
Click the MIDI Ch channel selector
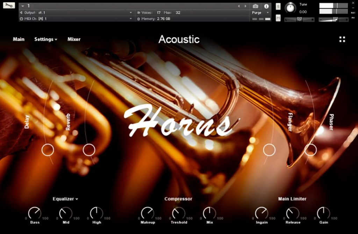click(x=76, y=19)
